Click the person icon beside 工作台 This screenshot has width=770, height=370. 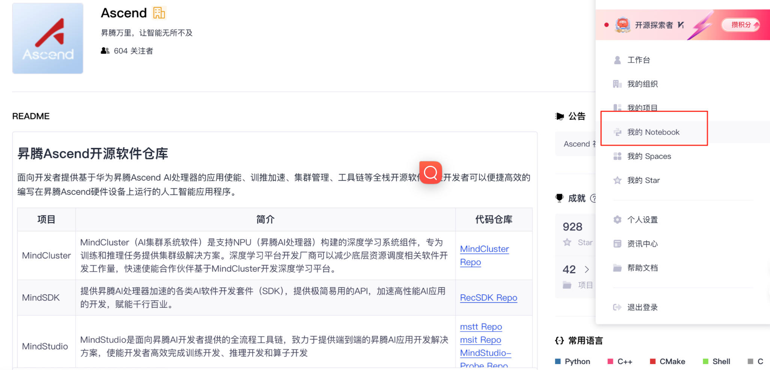click(617, 60)
